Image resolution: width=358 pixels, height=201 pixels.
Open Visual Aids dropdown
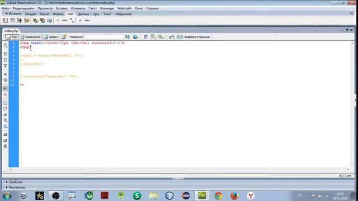click(x=161, y=37)
